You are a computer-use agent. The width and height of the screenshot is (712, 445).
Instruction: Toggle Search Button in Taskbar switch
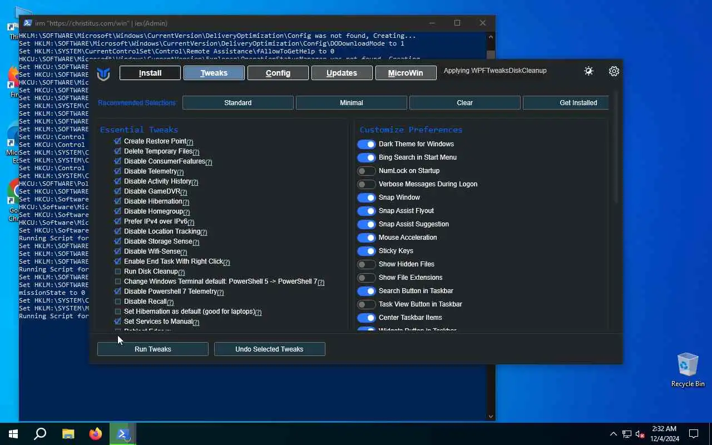(x=367, y=291)
